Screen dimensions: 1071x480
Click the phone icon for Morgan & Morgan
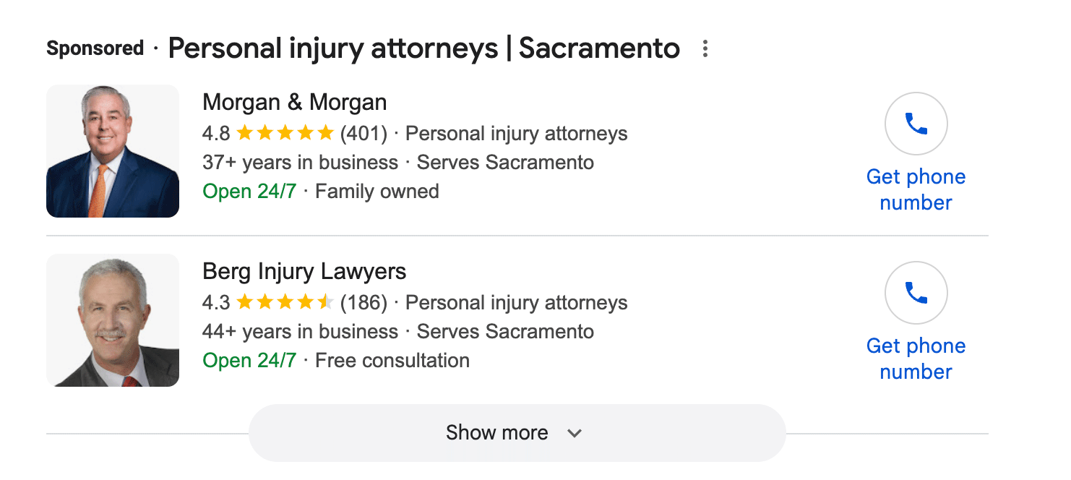coord(916,124)
